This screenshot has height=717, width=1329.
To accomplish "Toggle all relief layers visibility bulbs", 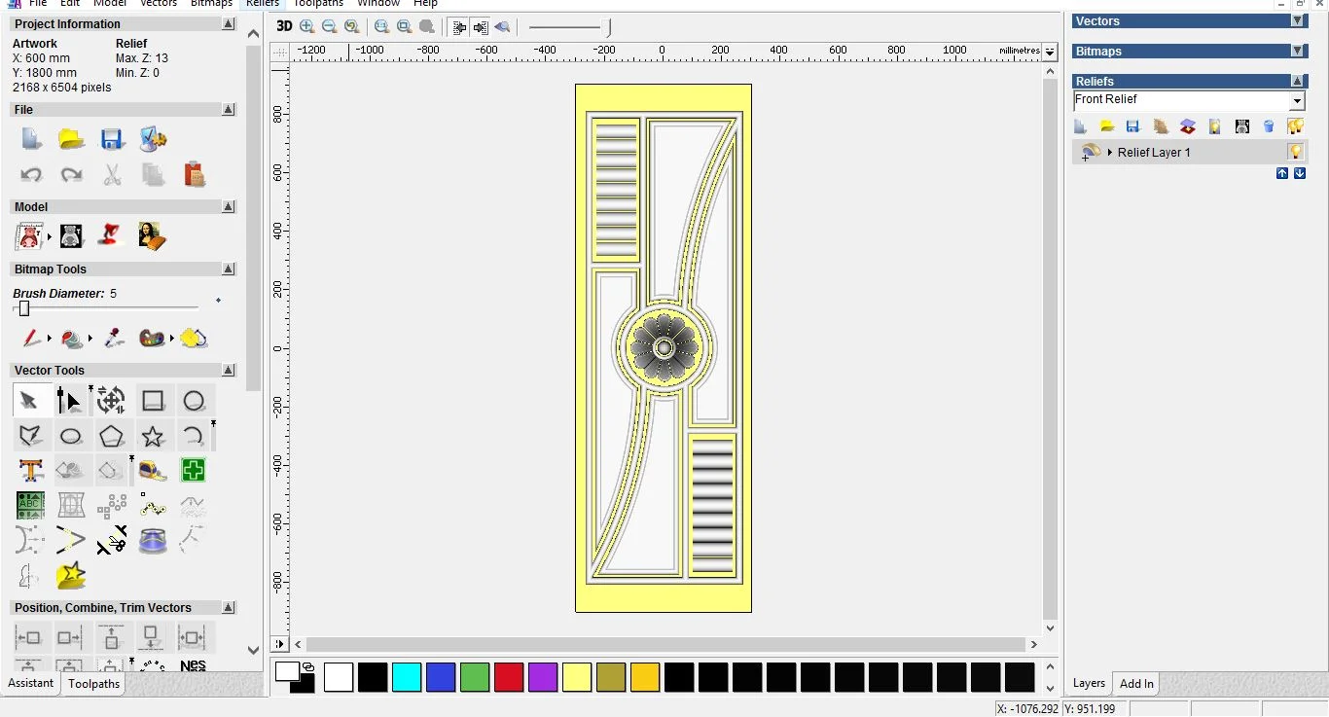I will click(1295, 126).
